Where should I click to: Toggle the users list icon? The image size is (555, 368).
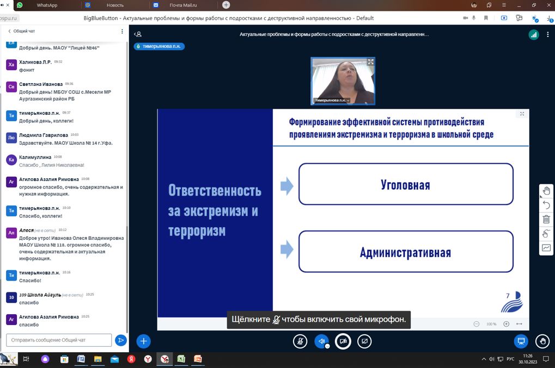point(138,34)
